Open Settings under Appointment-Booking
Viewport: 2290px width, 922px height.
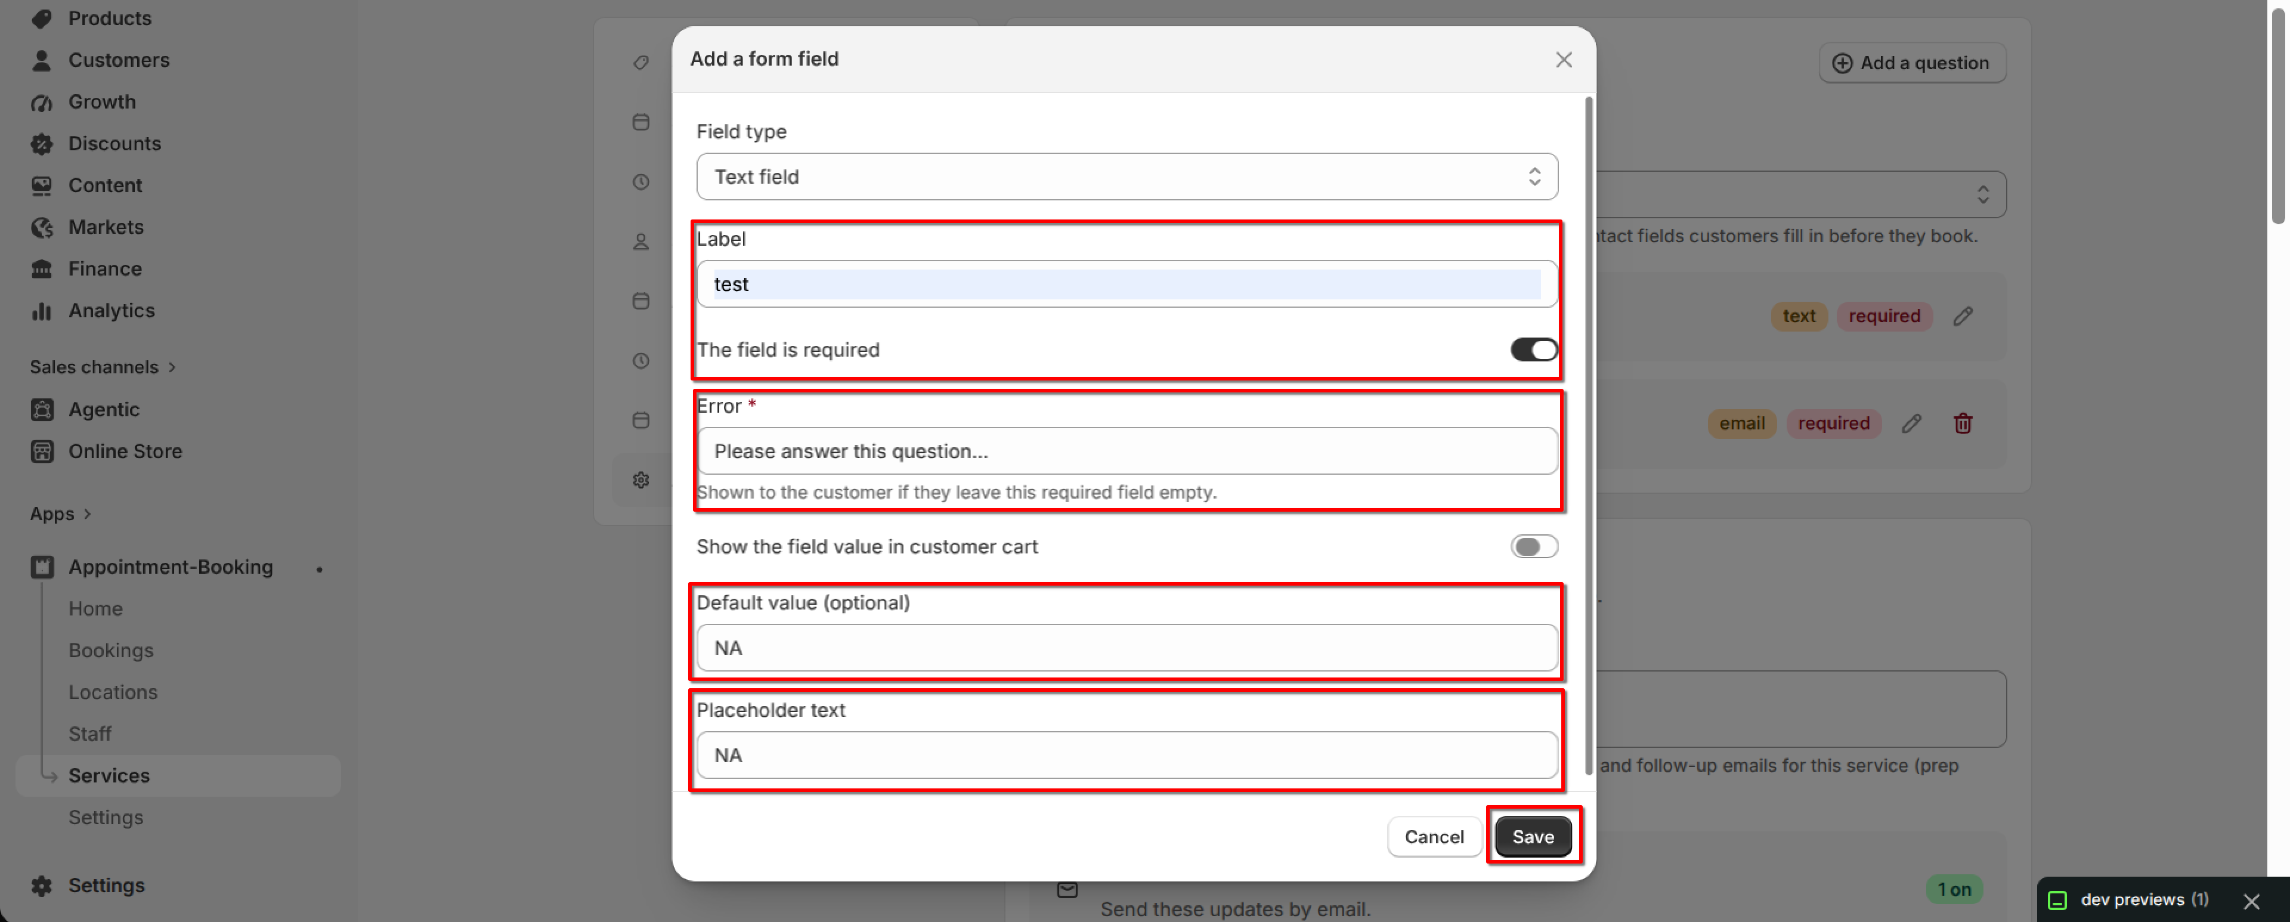click(x=106, y=817)
